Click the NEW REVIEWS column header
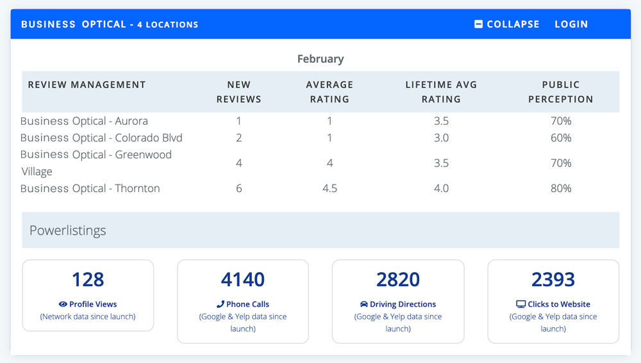This screenshot has height=363, width=641. [238, 92]
